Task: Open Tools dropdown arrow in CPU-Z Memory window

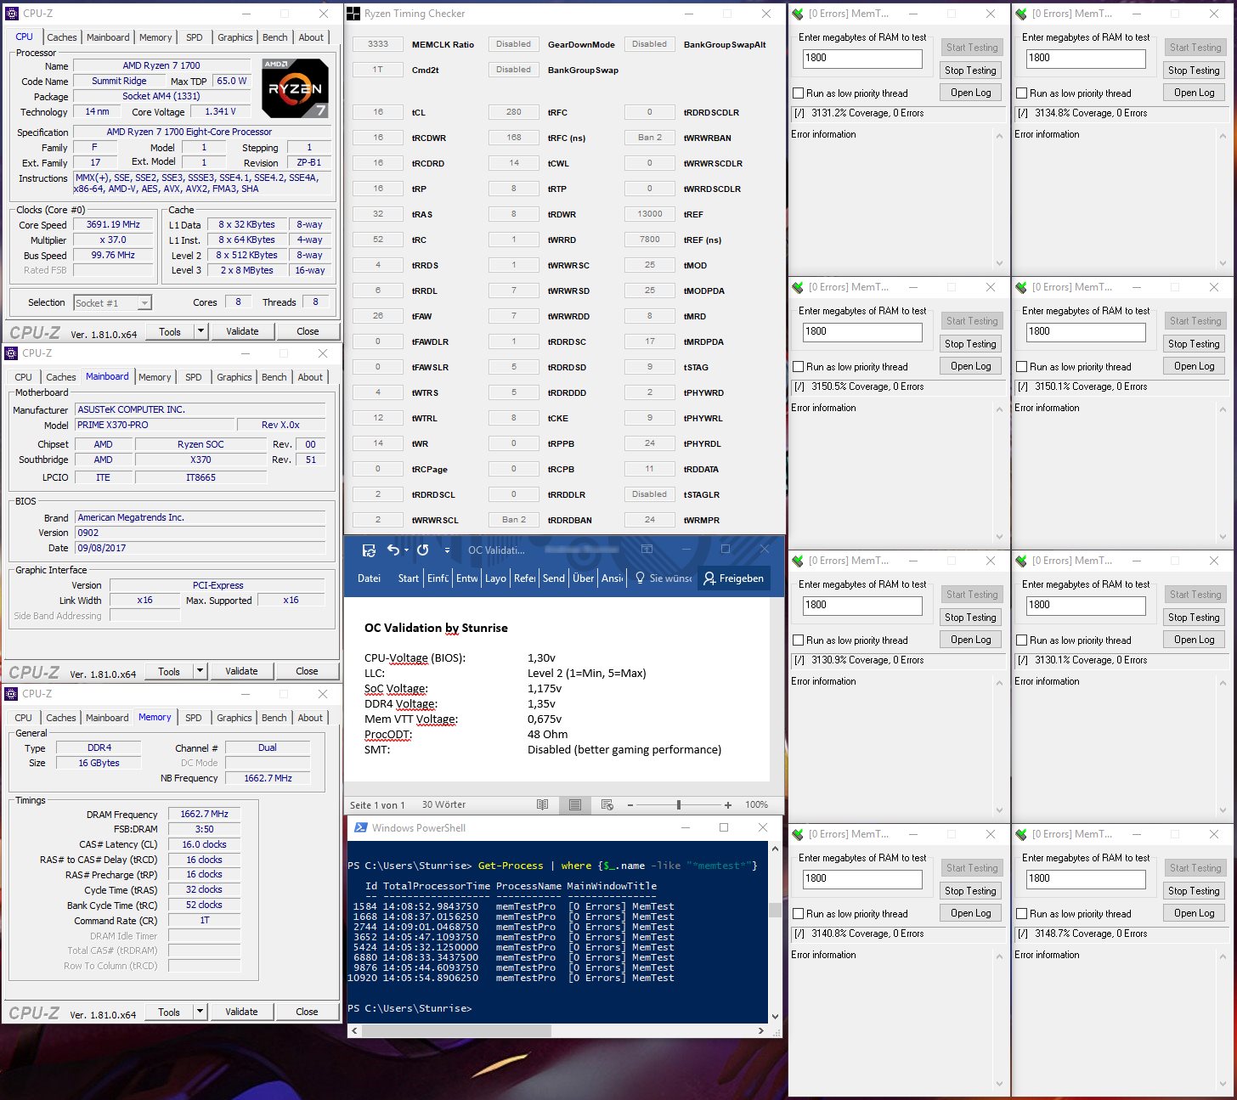Action: pos(200,1012)
